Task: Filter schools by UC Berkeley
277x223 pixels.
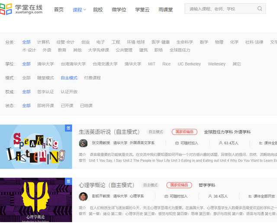Action: point(189,64)
